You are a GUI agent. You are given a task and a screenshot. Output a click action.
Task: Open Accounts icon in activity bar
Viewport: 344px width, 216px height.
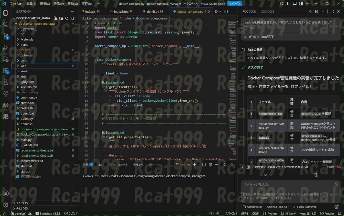(x=5, y=194)
